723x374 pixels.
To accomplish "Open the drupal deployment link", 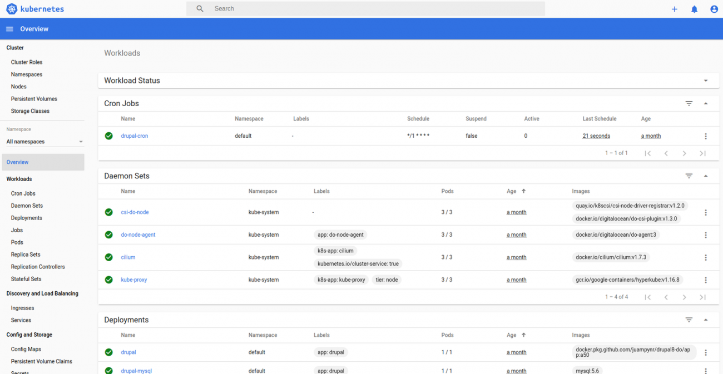I will click(128, 352).
